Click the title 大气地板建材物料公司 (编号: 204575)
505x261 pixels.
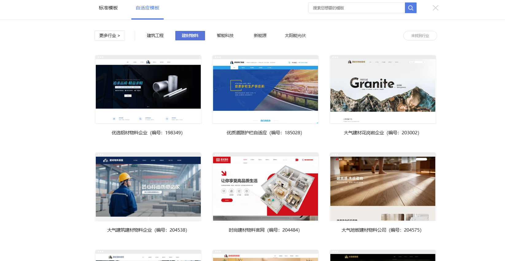tap(382, 230)
